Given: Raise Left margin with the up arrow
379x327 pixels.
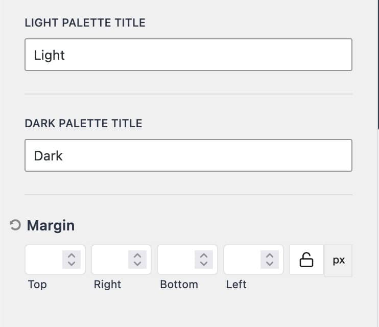Looking at the screenshot, I should [270, 256].
